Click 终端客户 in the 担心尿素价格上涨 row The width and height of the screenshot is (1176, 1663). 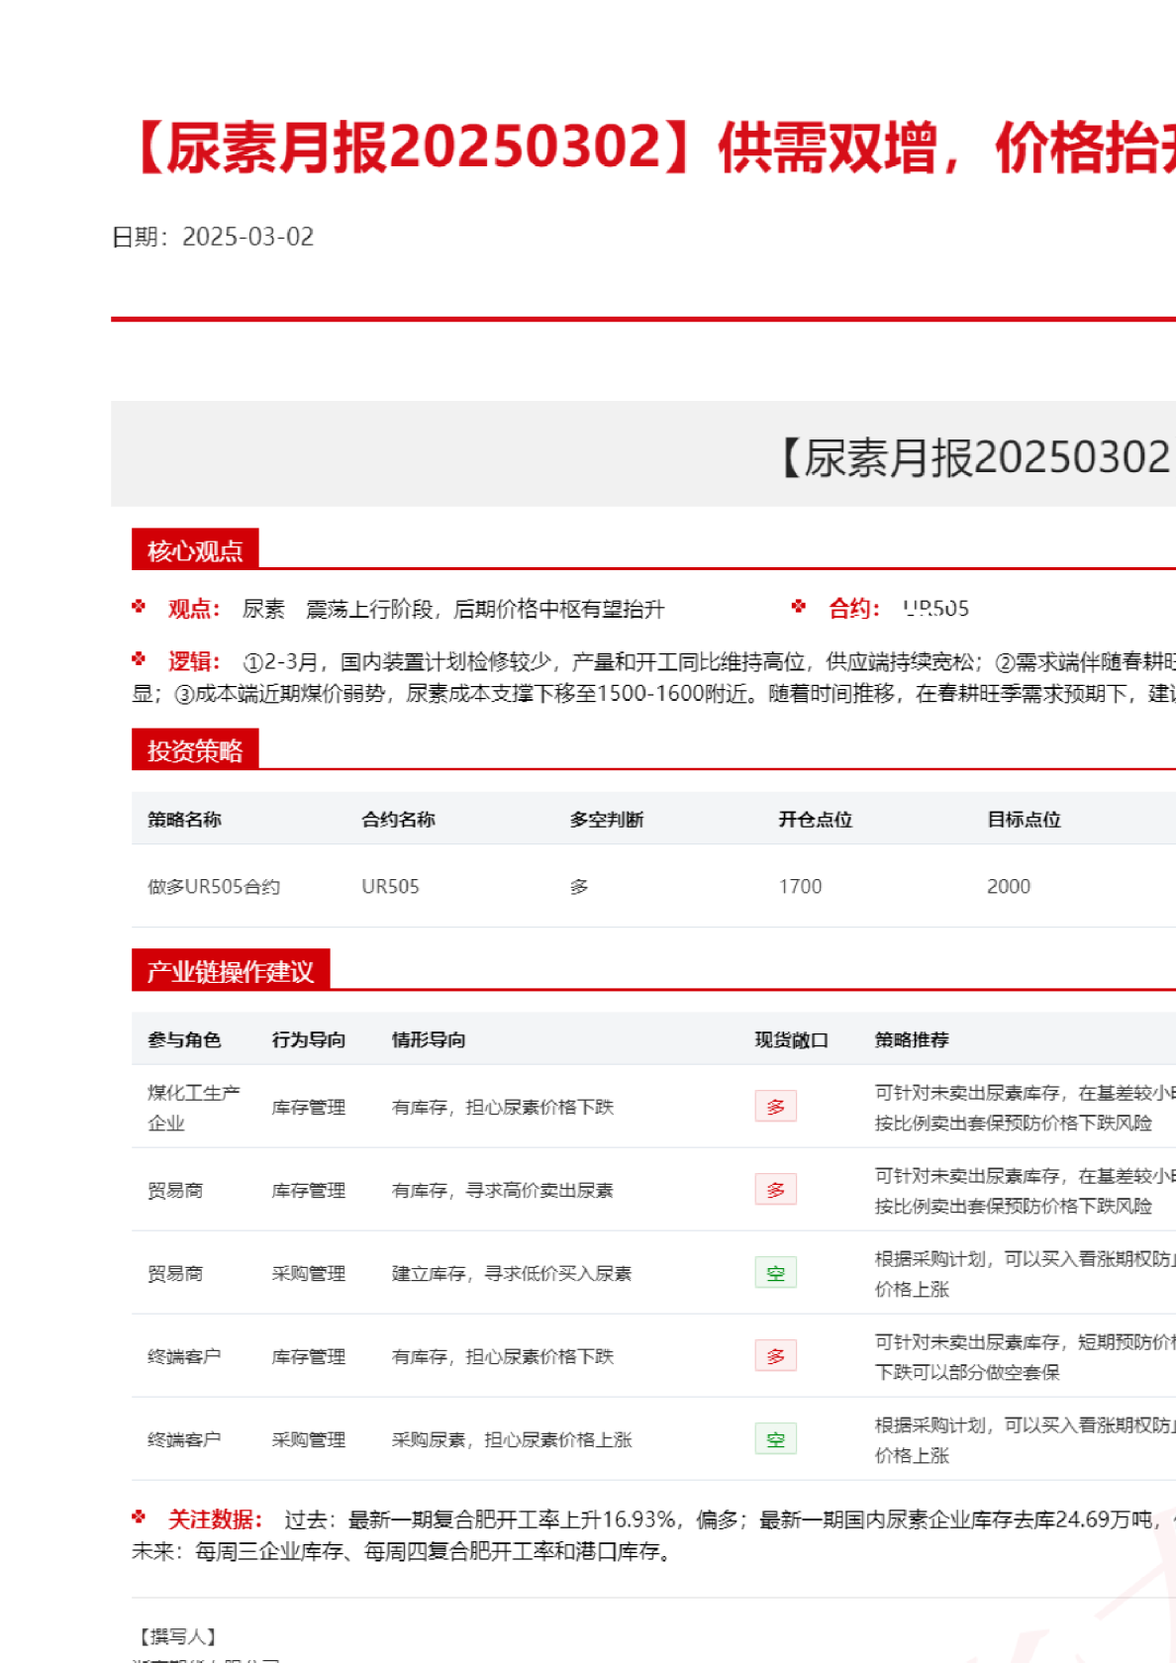pyautogui.click(x=184, y=1439)
